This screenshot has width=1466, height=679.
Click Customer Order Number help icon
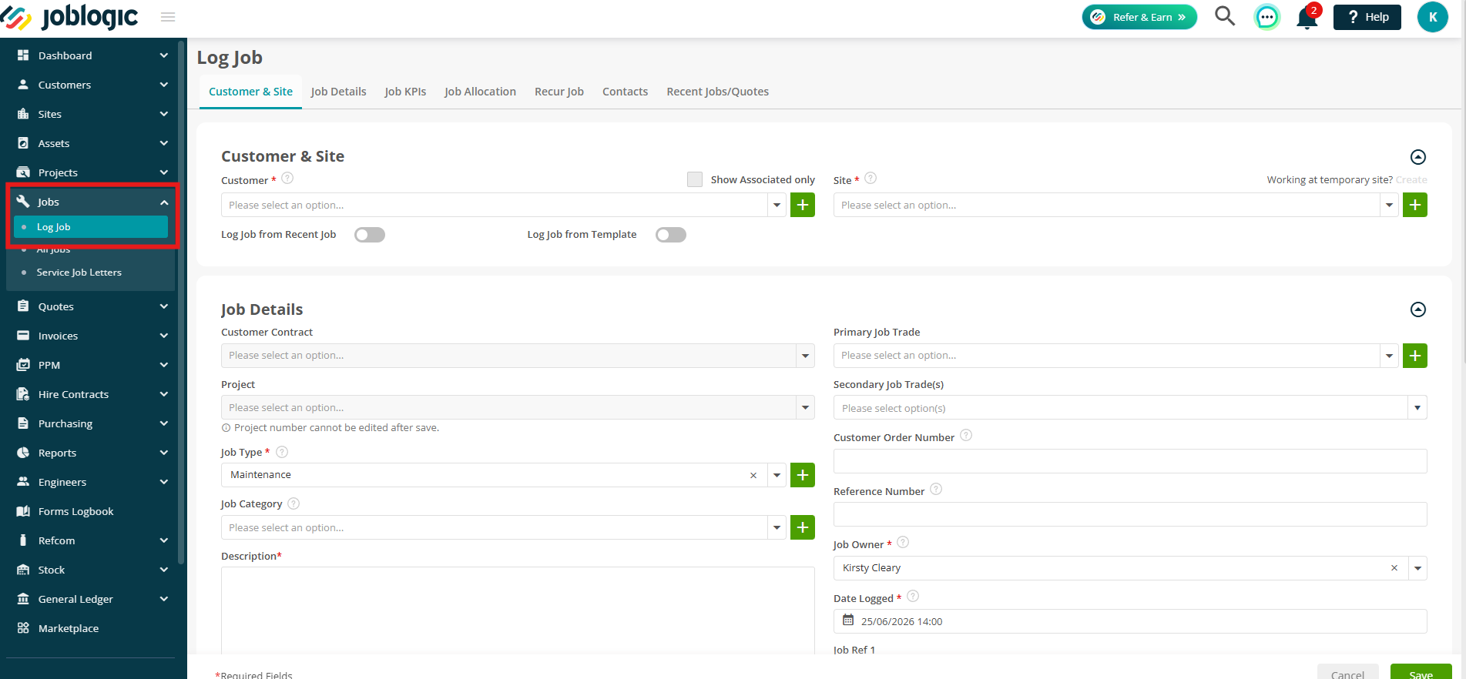pos(966,436)
